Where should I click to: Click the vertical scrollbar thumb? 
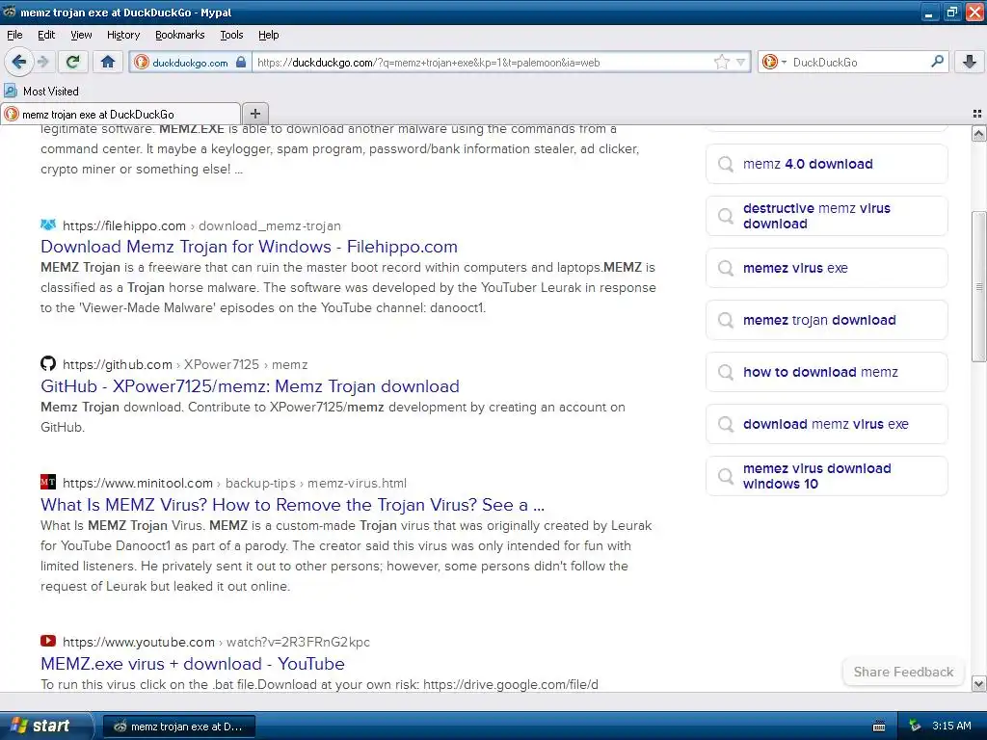tap(978, 287)
